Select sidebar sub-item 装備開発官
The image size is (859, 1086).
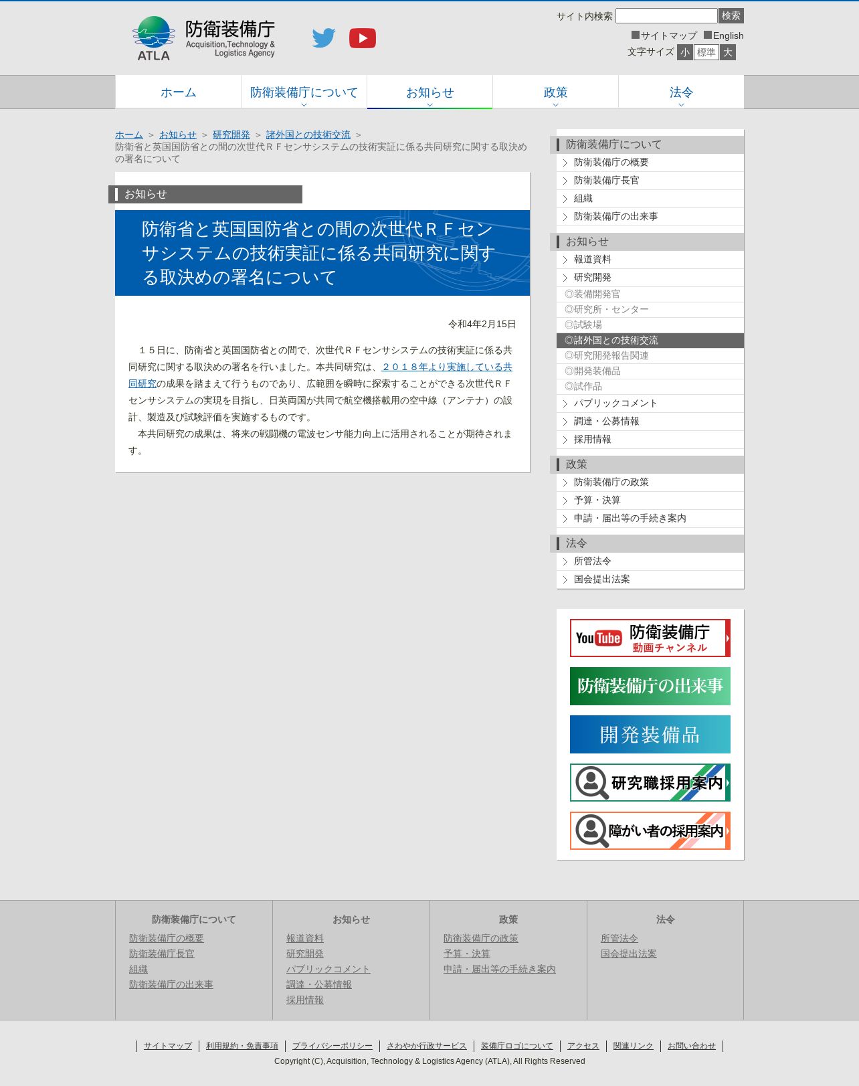[x=650, y=294]
